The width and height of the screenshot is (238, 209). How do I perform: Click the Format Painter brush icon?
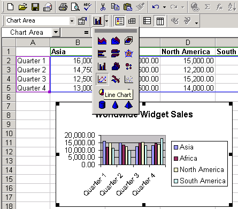point(140,7)
